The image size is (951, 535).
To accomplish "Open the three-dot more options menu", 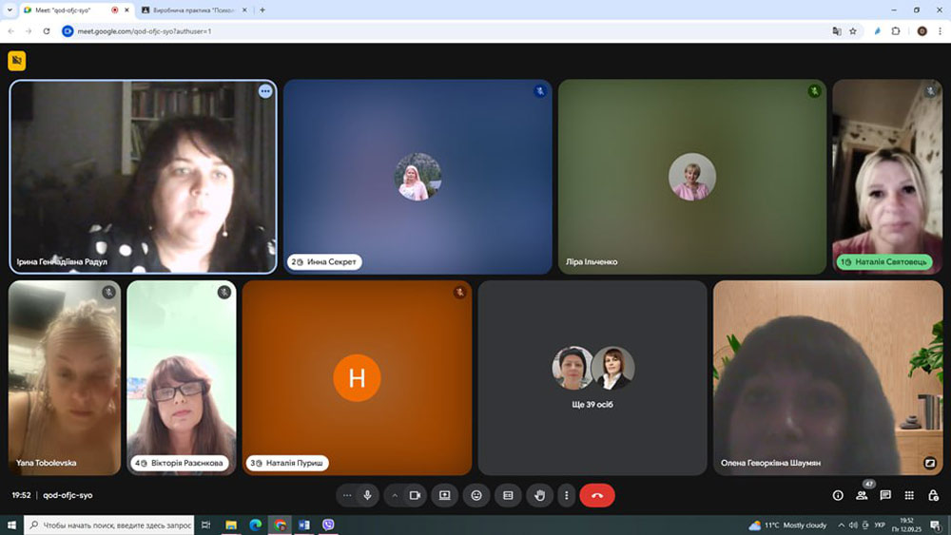I will coord(567,495).
